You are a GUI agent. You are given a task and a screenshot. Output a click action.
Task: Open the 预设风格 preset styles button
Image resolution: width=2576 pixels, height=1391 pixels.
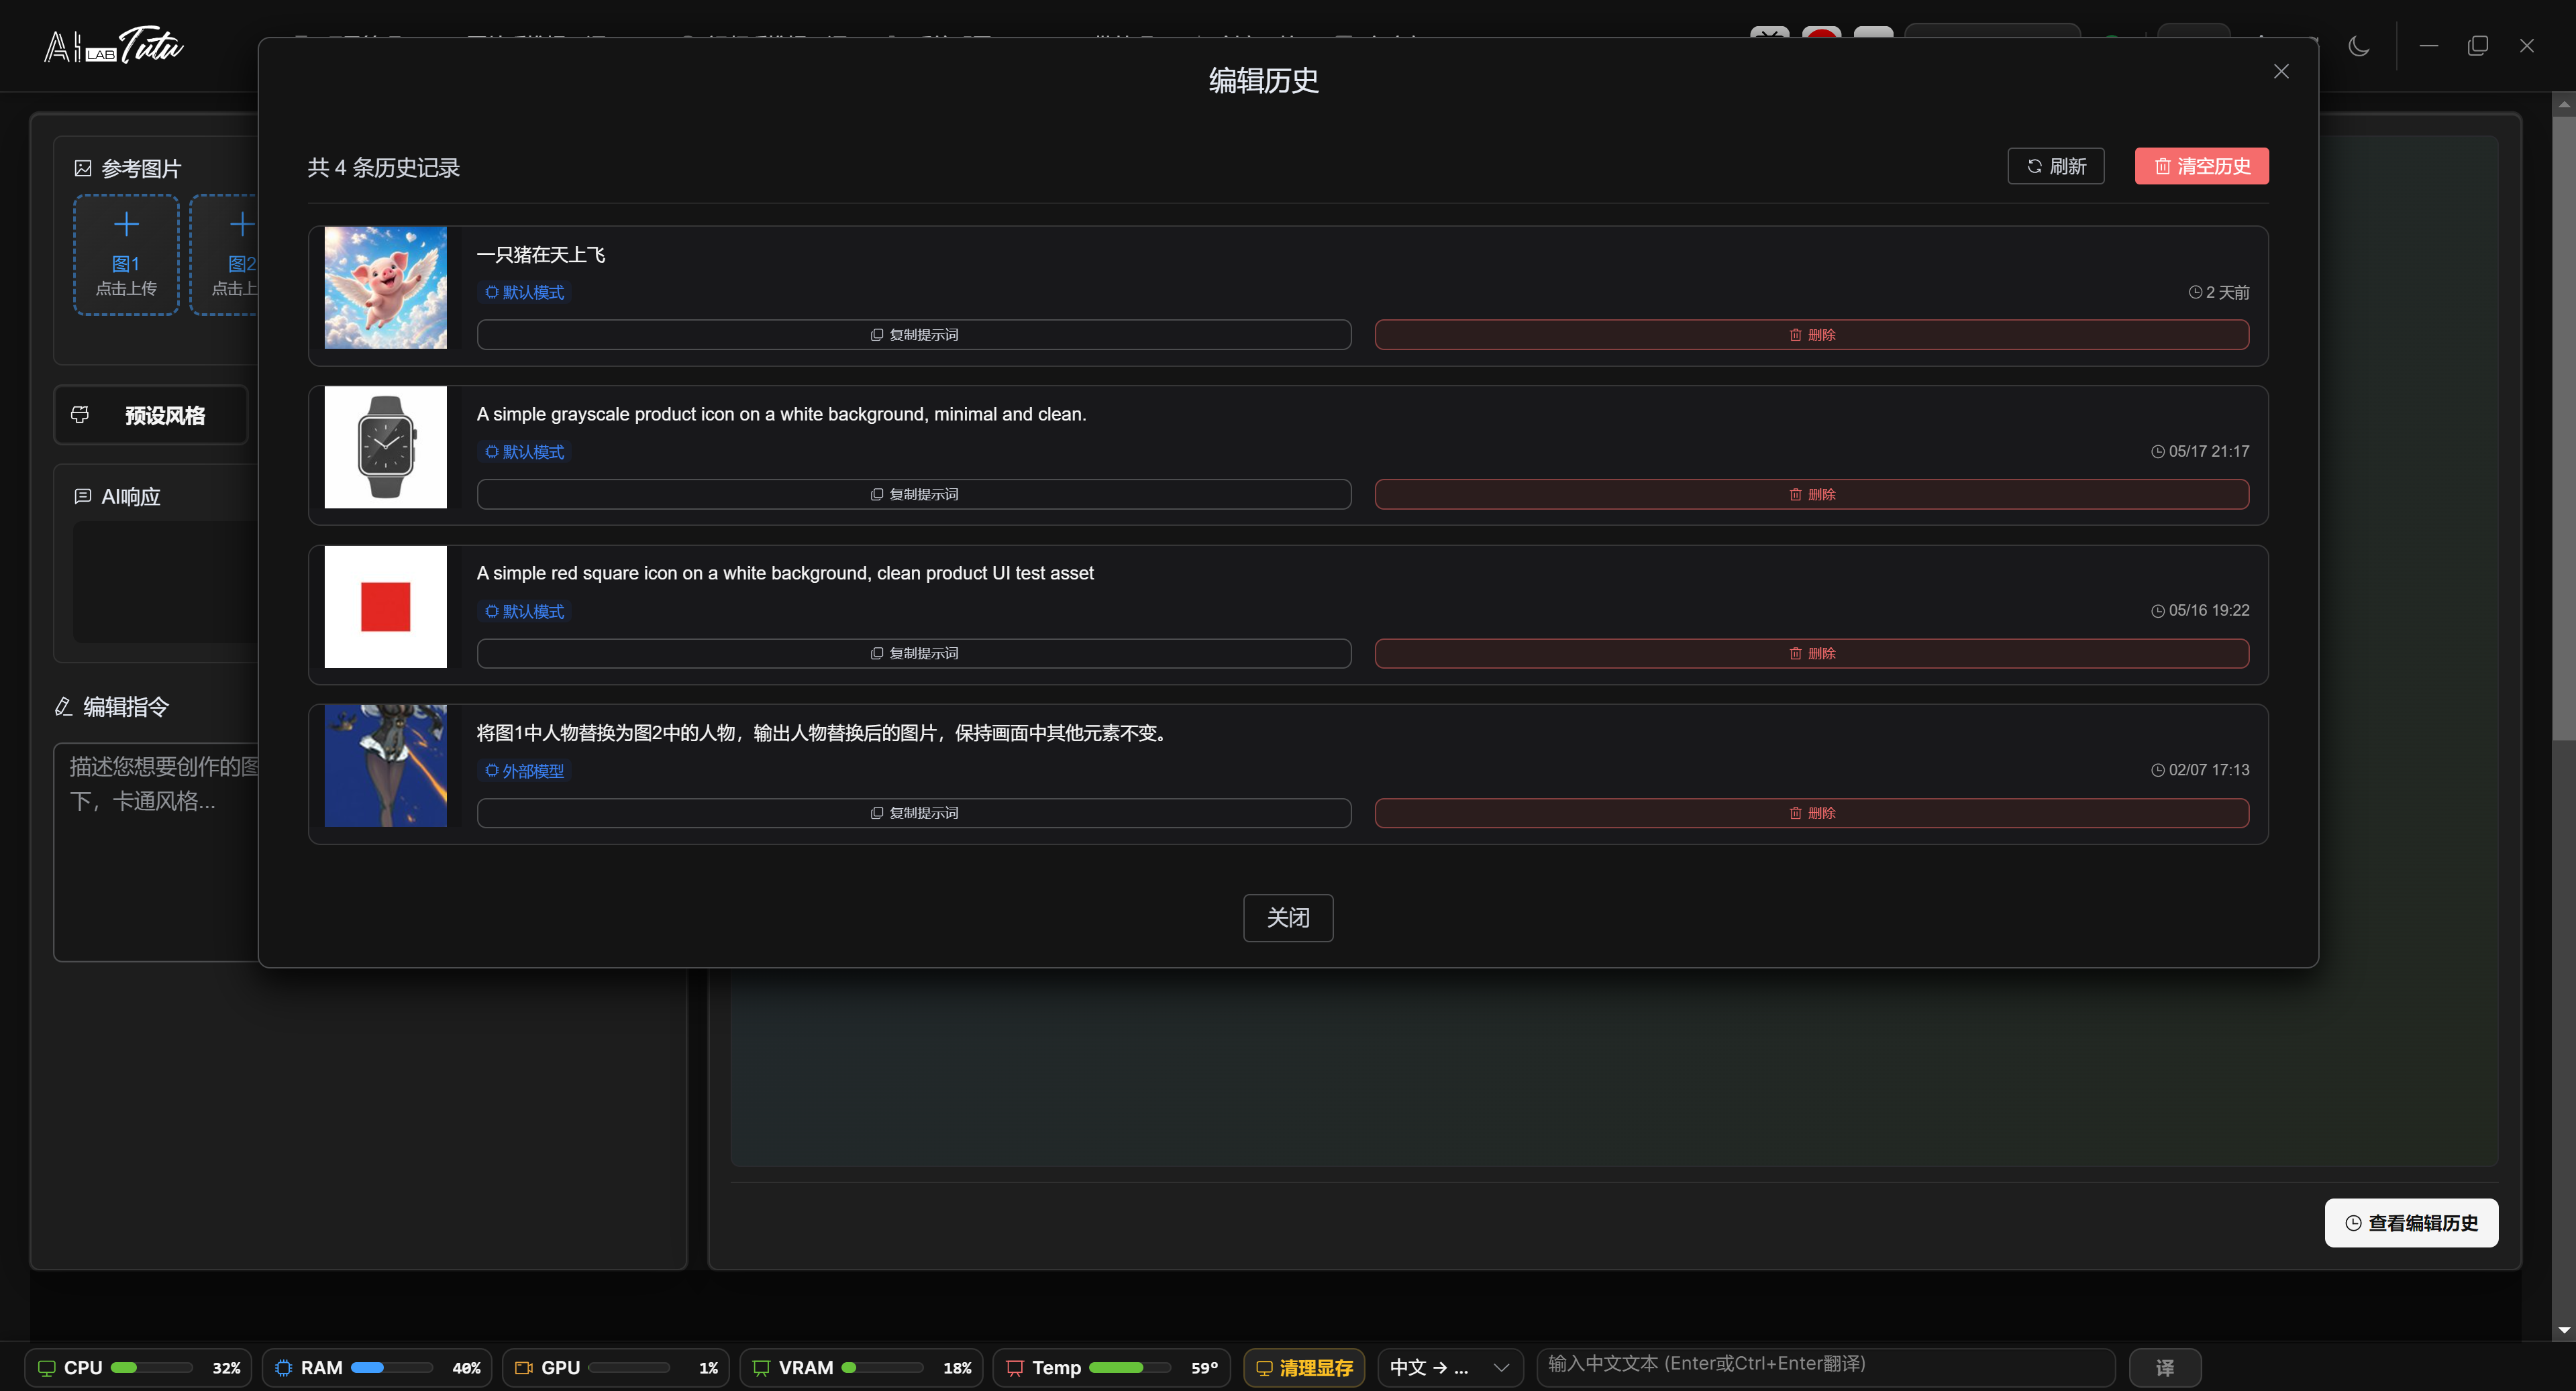click(150, 414)
